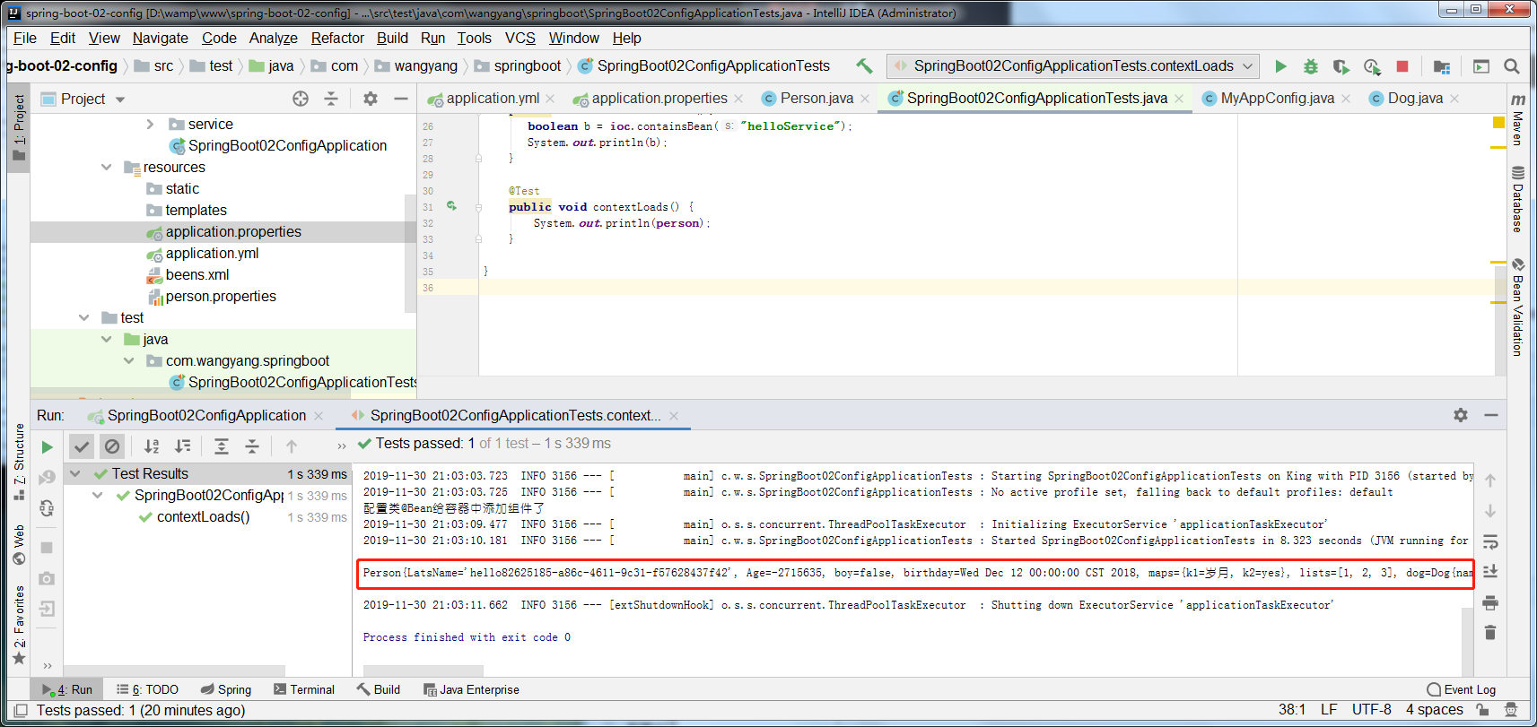Open the Event Log
The width and height of the screenshot is (1537, 727).
[x=1462, y=689]
